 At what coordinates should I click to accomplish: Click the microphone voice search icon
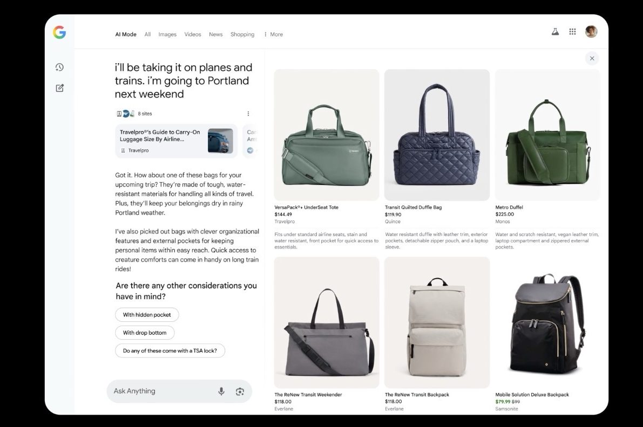221,391
